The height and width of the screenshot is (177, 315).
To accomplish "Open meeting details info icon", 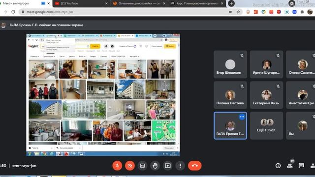I will click(278, 166).
